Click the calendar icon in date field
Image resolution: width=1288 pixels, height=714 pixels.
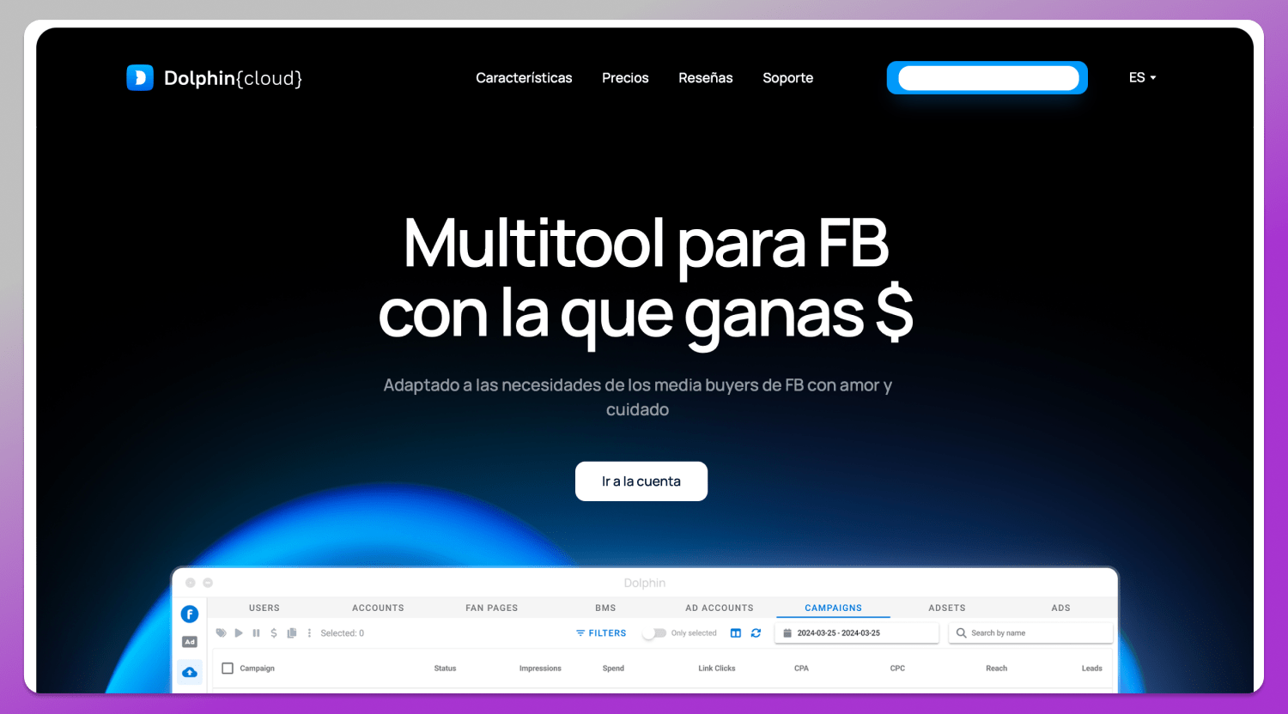click(787, 633)
